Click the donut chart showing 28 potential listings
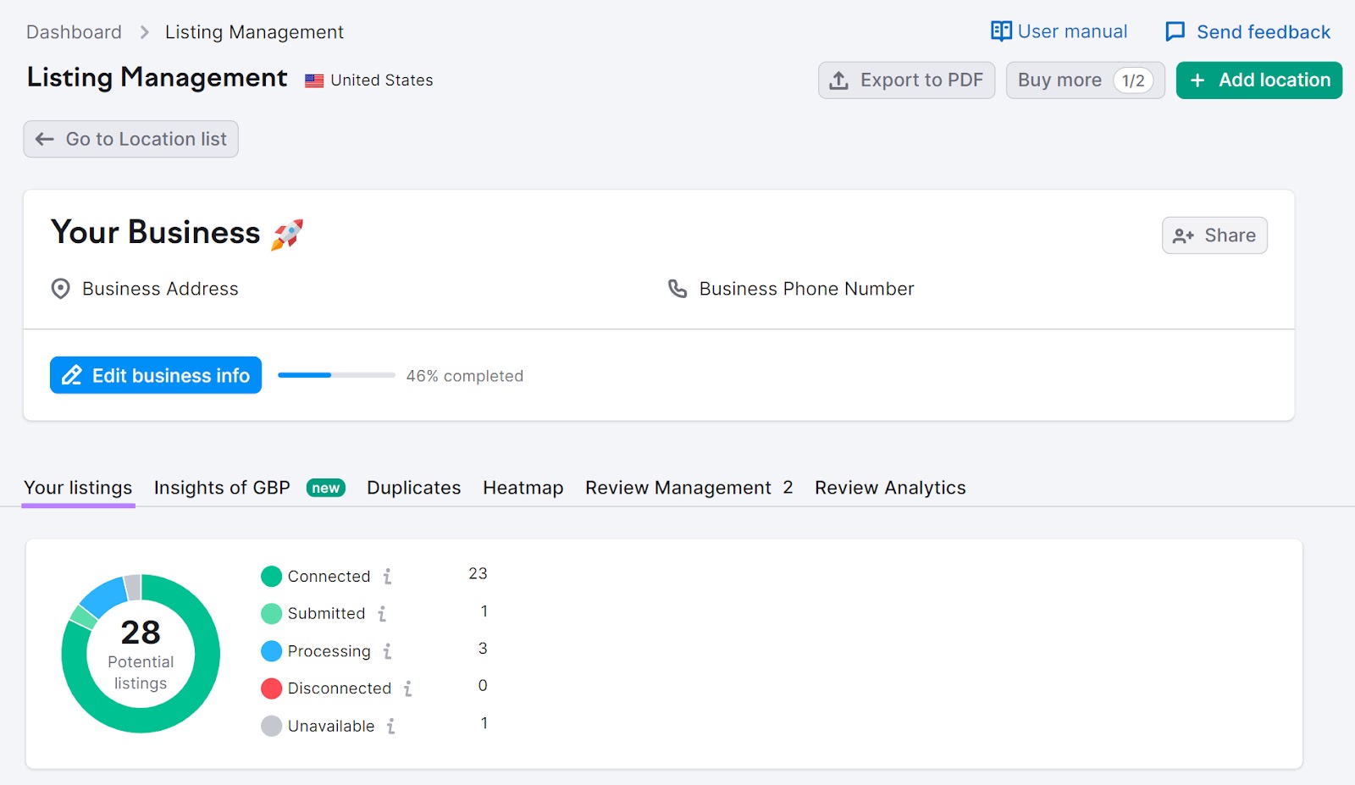 point(141,652)
